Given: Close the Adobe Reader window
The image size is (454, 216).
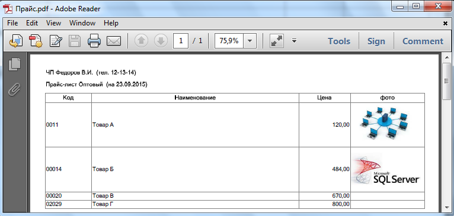Looking at the screenshot, I should [x=438, y=6].
